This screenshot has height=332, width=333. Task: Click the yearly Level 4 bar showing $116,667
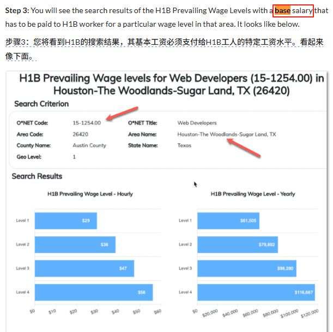click(x=256, y=292)
